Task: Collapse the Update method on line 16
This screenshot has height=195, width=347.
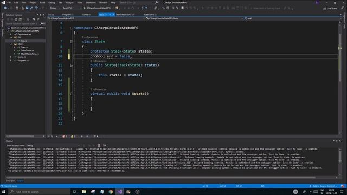Action: point(72,94)
